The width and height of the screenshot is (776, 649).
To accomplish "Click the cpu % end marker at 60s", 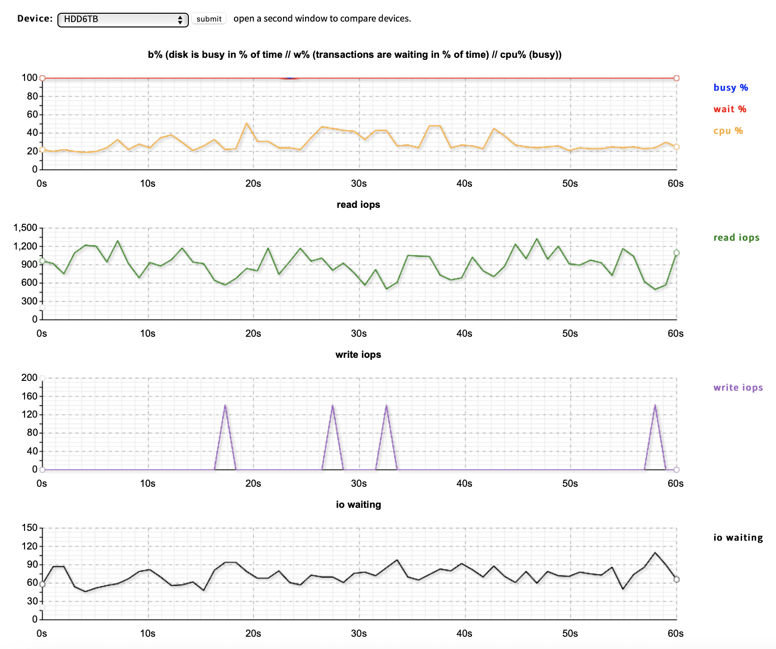I will (x=676, y=147).
